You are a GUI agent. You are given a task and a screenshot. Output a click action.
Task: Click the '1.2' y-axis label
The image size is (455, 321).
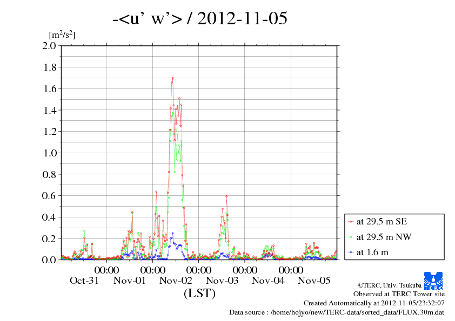[50, 132]
